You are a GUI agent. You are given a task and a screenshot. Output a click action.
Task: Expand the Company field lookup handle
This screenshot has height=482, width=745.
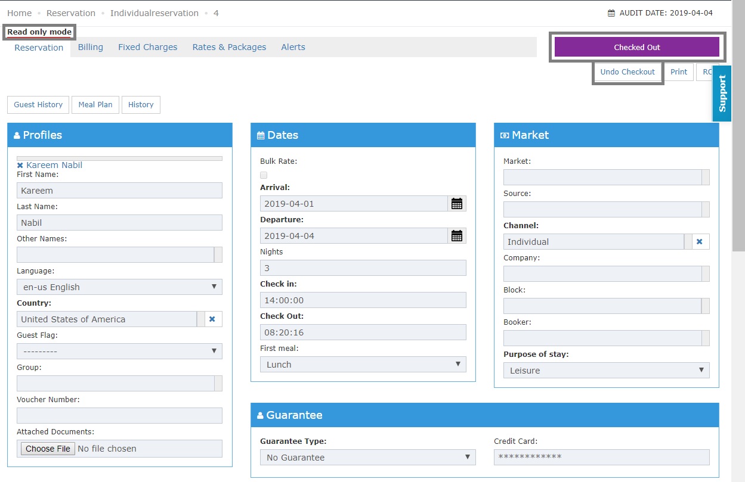point(706,274)
